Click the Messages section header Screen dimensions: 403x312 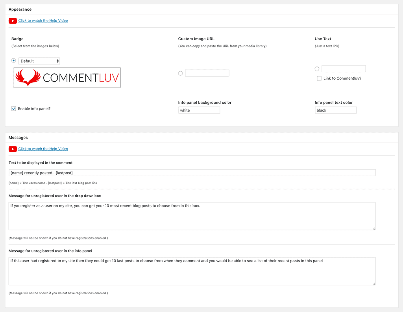(18, 137)
